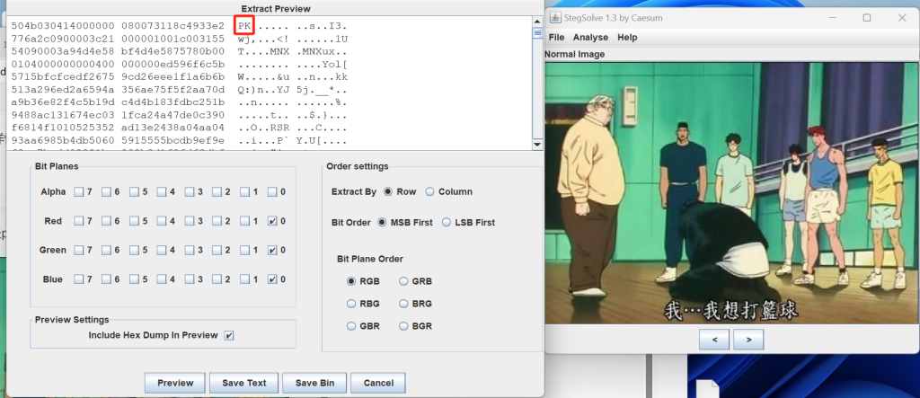The image size is (920, 398).
Task: Uncheck the Red bit plane 0 checkbox
Action: 273,221
